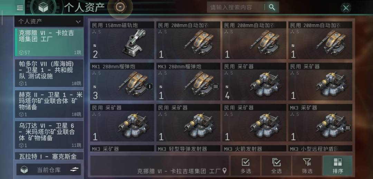Screen dimensions: 373x179
Task: Select the MK3 采矿器 item with III badge
Action: pos(320,123)
